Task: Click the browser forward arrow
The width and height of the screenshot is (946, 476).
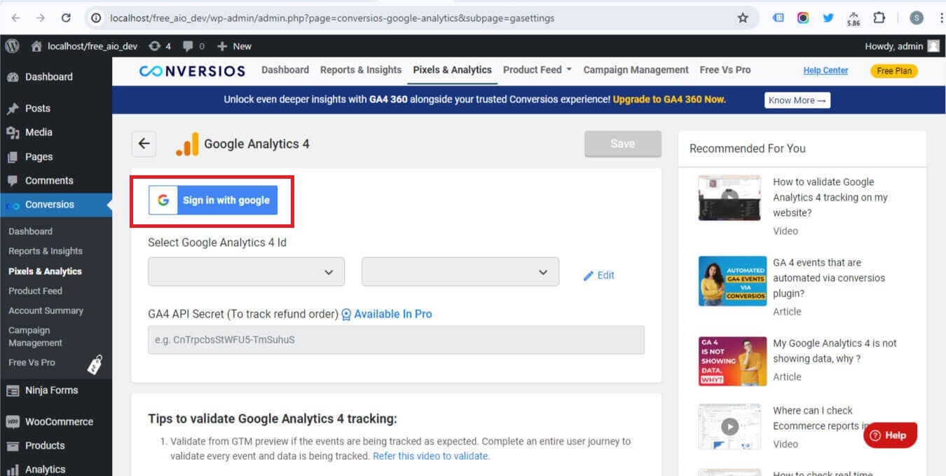Action: click(40, 18)
